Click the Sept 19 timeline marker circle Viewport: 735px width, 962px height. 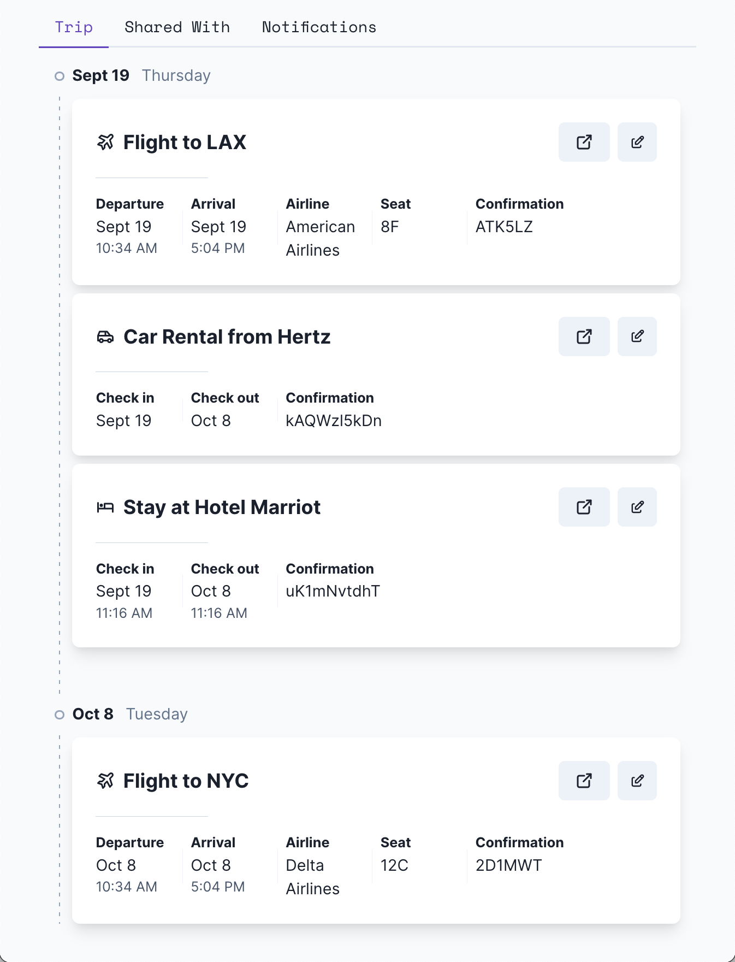(x=60, y=76)
